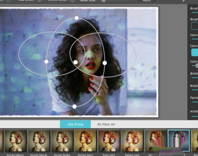Click the center handle of the focal ellipse
Viewport: 198px width, 156px height.
point(76,62)
